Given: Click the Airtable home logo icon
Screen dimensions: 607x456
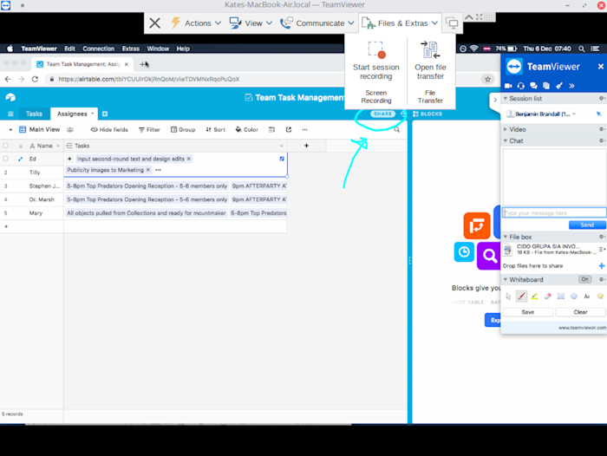Looking at the screenshot, I should pos(10,97).
